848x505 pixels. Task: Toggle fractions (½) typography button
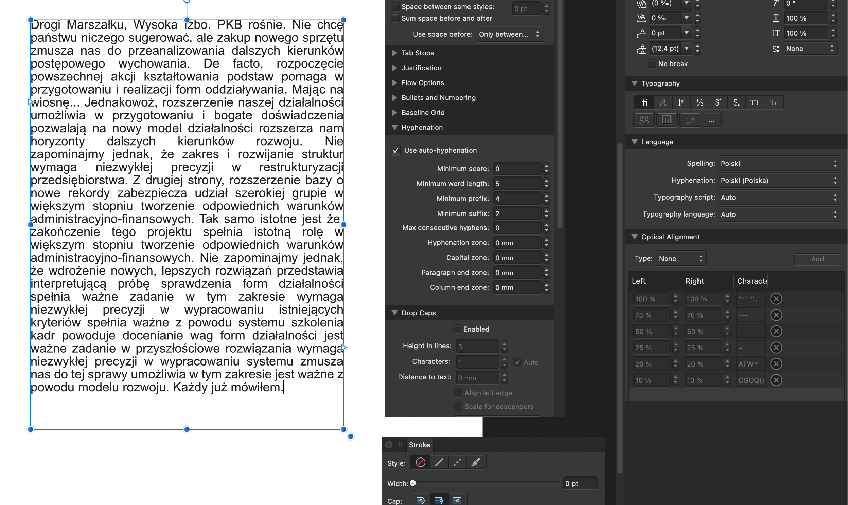point(699,102)
